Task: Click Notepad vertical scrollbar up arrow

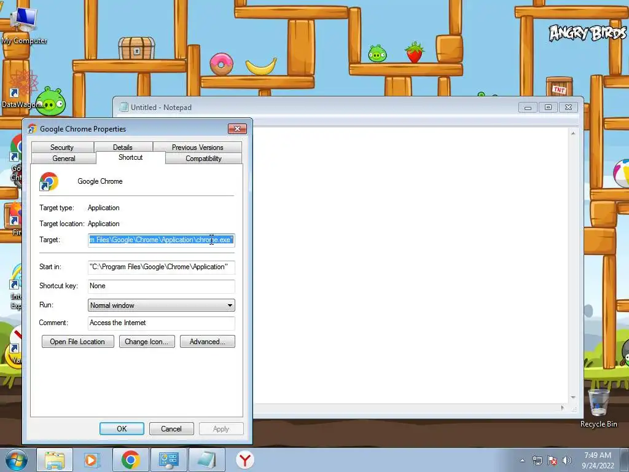Action: [573, 133]
